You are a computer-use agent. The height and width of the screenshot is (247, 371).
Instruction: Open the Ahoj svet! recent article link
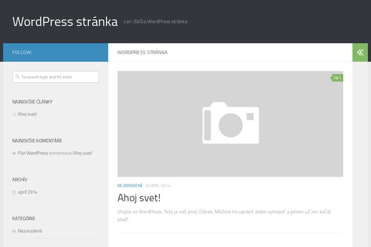27,114
